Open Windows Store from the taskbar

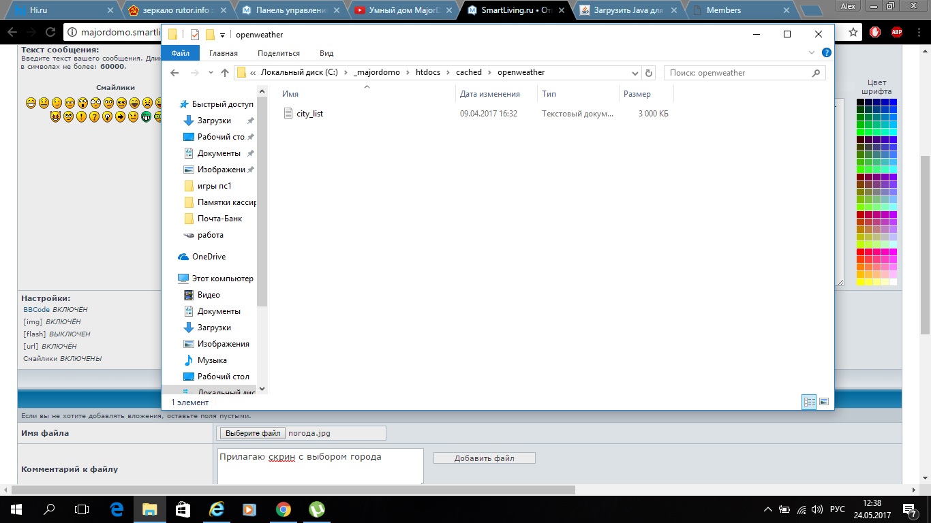(183, 509)
